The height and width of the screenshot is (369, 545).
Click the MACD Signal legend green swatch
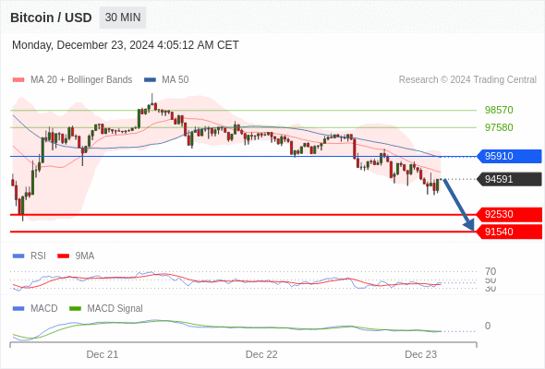point(75,308)
